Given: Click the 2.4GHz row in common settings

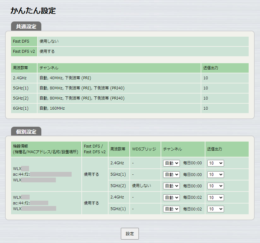Looking at the screenshot, I should [130, 78].
